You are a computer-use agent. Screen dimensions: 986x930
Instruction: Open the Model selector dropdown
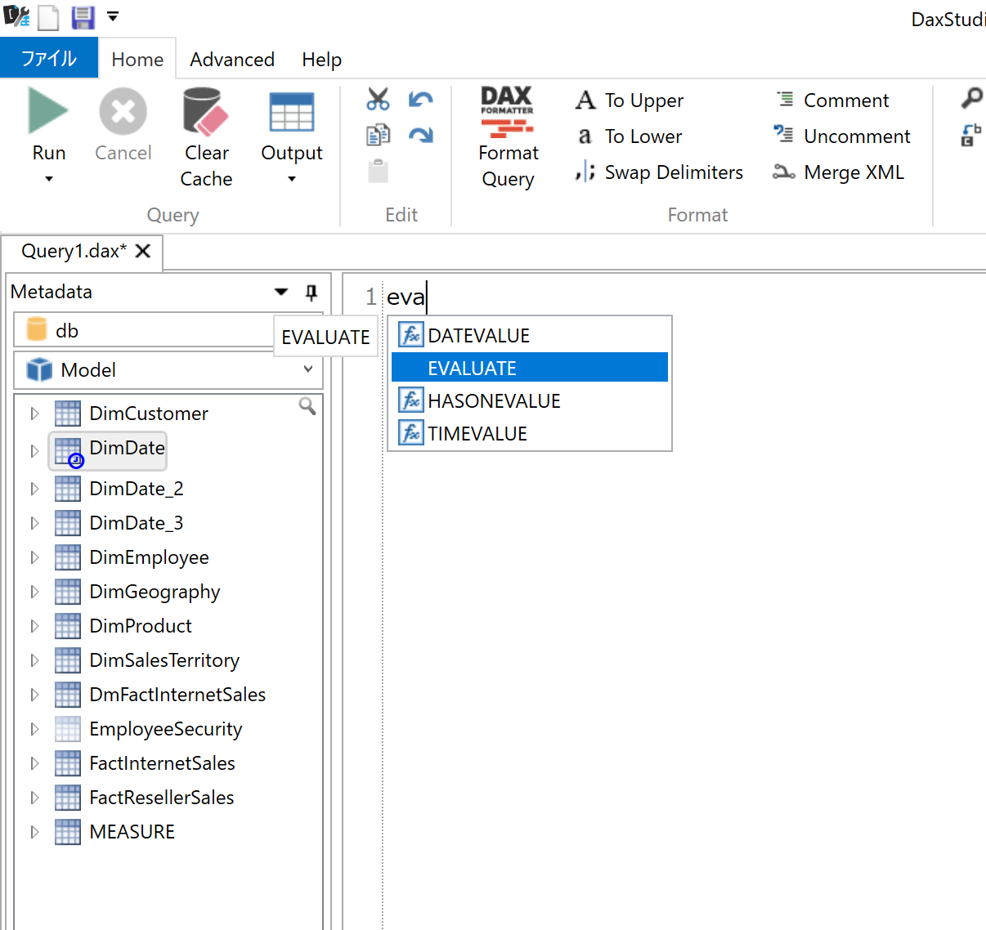pyautogui.click(x=168, y=370)
